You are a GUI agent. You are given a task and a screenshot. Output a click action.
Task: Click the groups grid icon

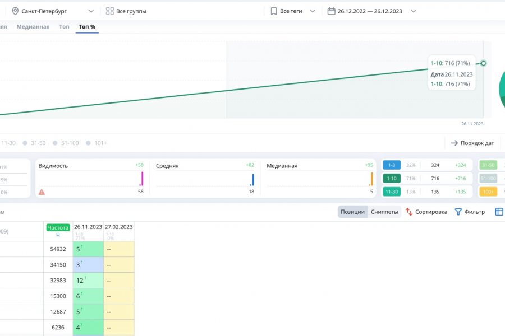point(110,11)
